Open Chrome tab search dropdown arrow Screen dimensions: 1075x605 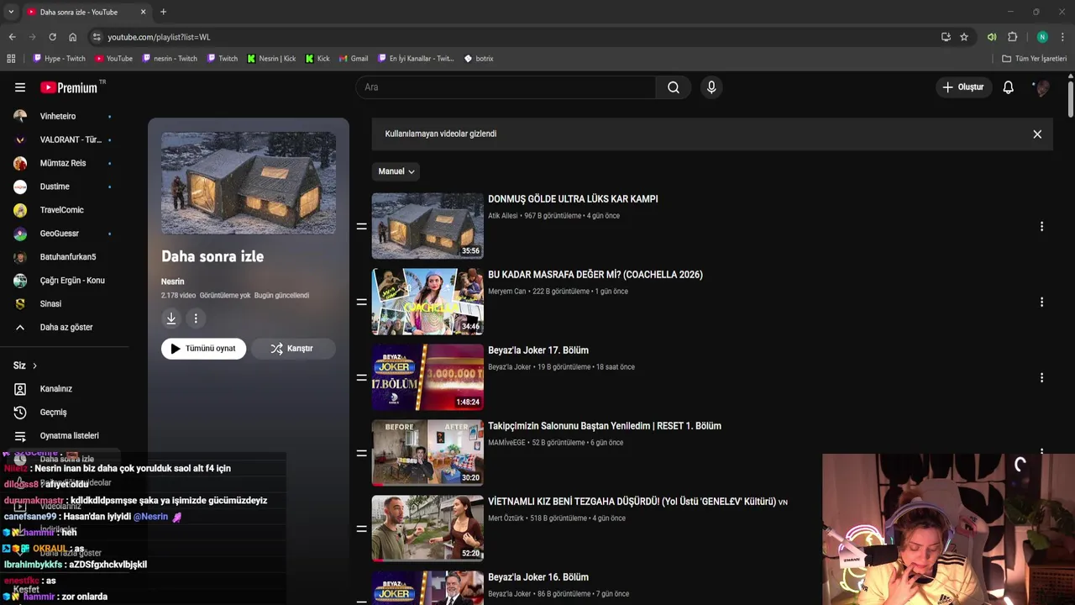(x=11, y=12)
